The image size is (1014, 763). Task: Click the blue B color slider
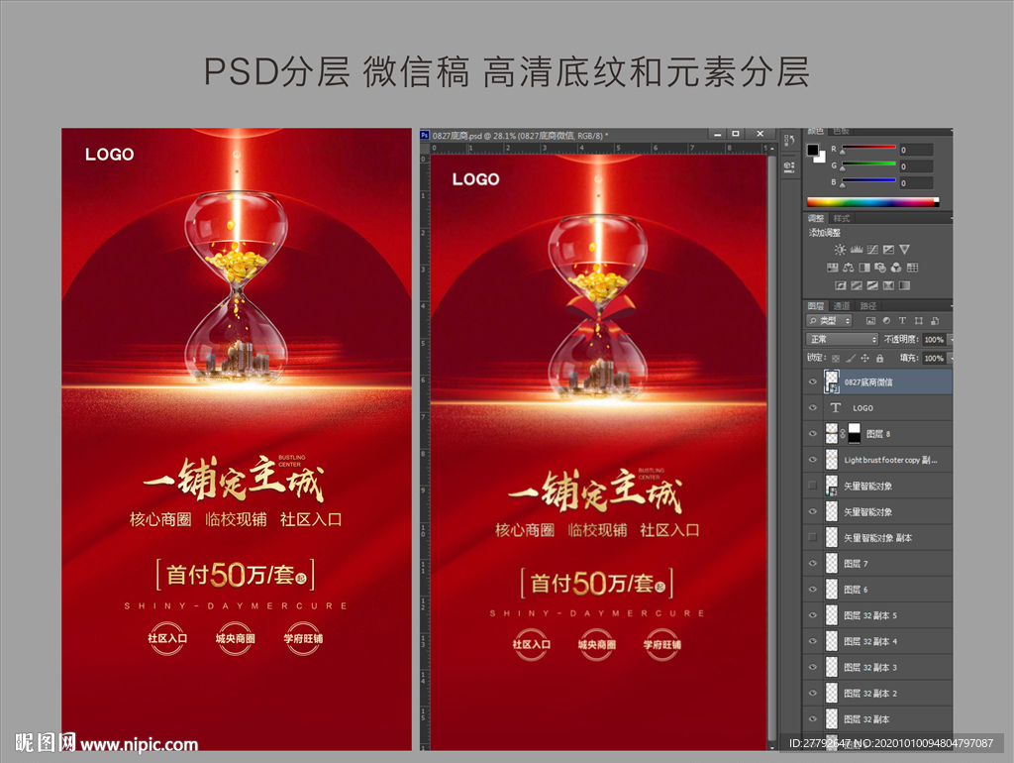point(867,182)
